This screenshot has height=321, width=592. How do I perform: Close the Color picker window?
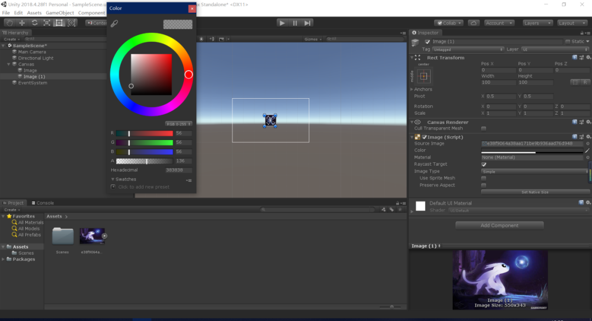click(x=192, y=8)
